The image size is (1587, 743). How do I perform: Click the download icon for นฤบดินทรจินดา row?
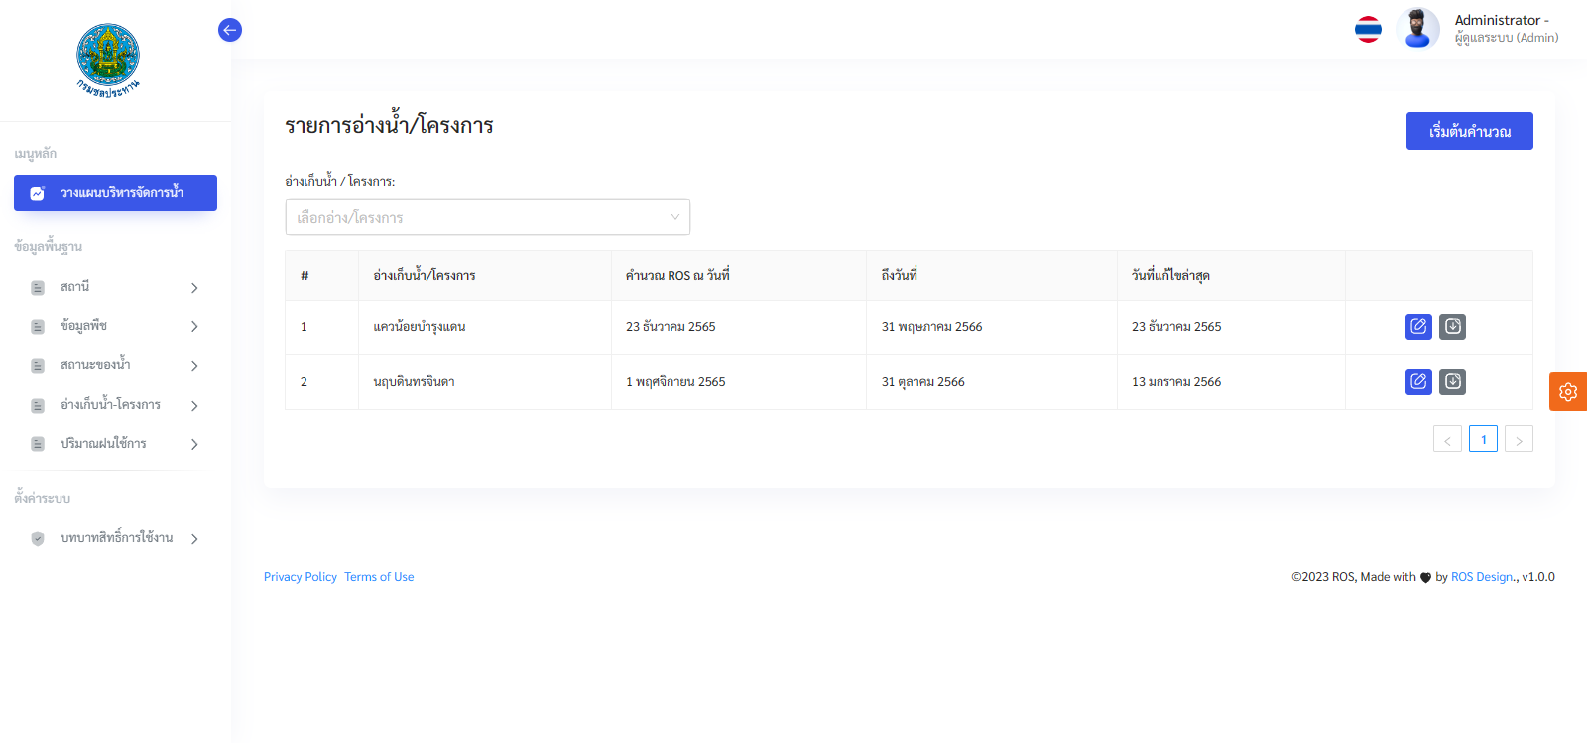tap(1452, 381)
